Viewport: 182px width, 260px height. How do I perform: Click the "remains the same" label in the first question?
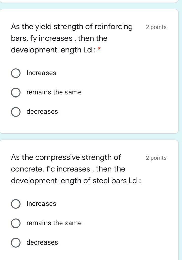point(54,92)
